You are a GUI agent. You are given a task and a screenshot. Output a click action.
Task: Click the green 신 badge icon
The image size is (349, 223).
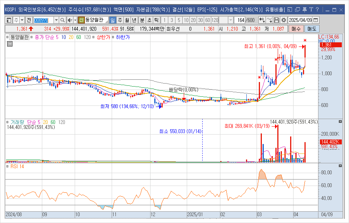click(x=81, y=20)
